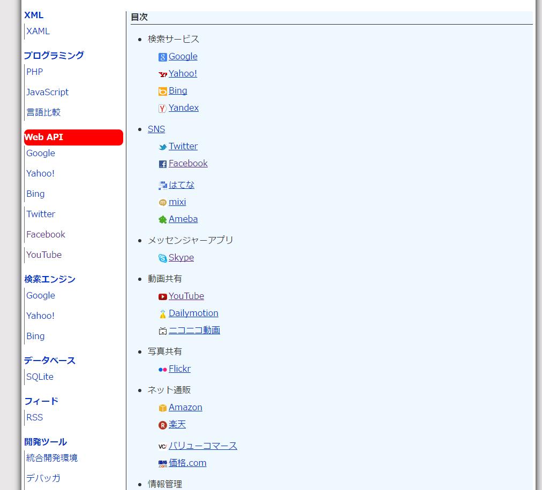Click the はてな pixel icon
The image size is (542, 490).
pos(162,186)
